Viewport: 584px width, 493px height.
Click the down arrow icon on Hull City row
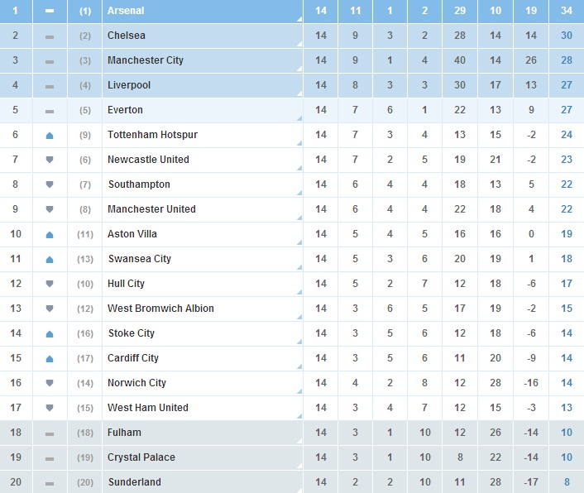pyautogui.click(x=50, y=284)
